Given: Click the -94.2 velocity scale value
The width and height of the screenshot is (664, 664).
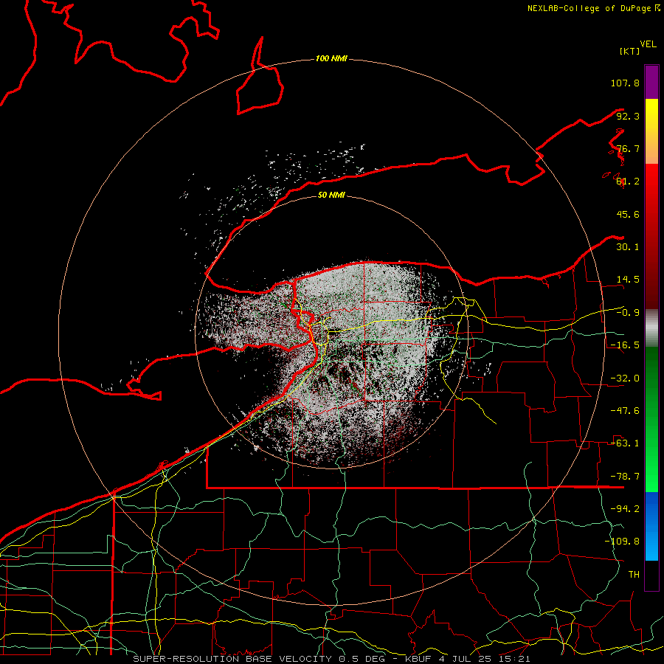Looking at the screenshot, I should (625, 508).
